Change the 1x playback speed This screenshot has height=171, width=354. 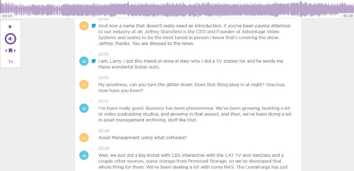pos(10,61)
